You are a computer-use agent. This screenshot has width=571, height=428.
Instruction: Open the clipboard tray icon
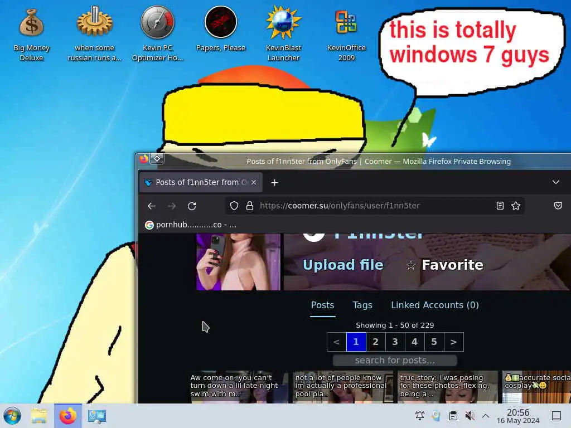(453, 416)
